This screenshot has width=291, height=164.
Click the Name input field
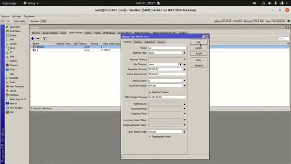click(x=167, y=48)
